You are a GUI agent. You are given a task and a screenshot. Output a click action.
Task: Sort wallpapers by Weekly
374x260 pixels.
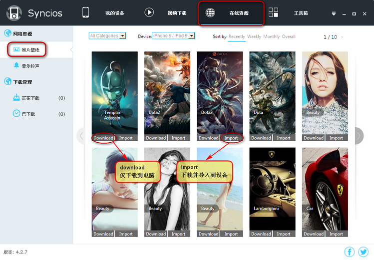[x=254, y=36]
